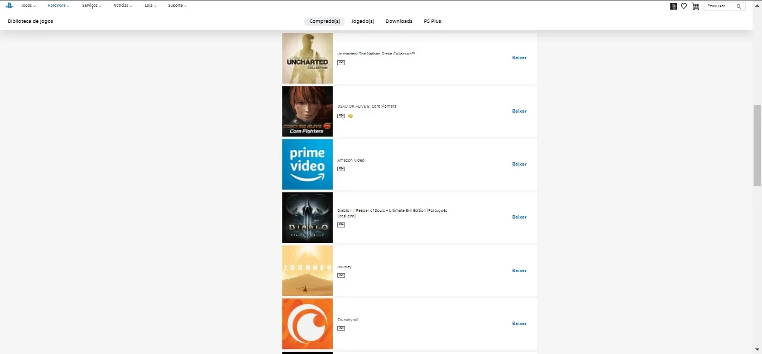Expand the Notícias menu

coord(122,6)
